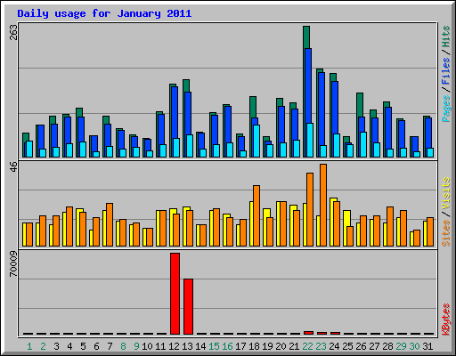Select the tall red KBytes bar for day 12
Screen dimensions: 456x356
point(175,294)
